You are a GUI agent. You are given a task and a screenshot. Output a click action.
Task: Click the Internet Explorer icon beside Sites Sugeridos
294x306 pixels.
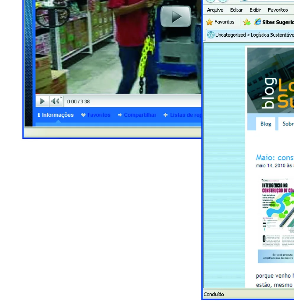pyautogui.click(x=257, y=22)
